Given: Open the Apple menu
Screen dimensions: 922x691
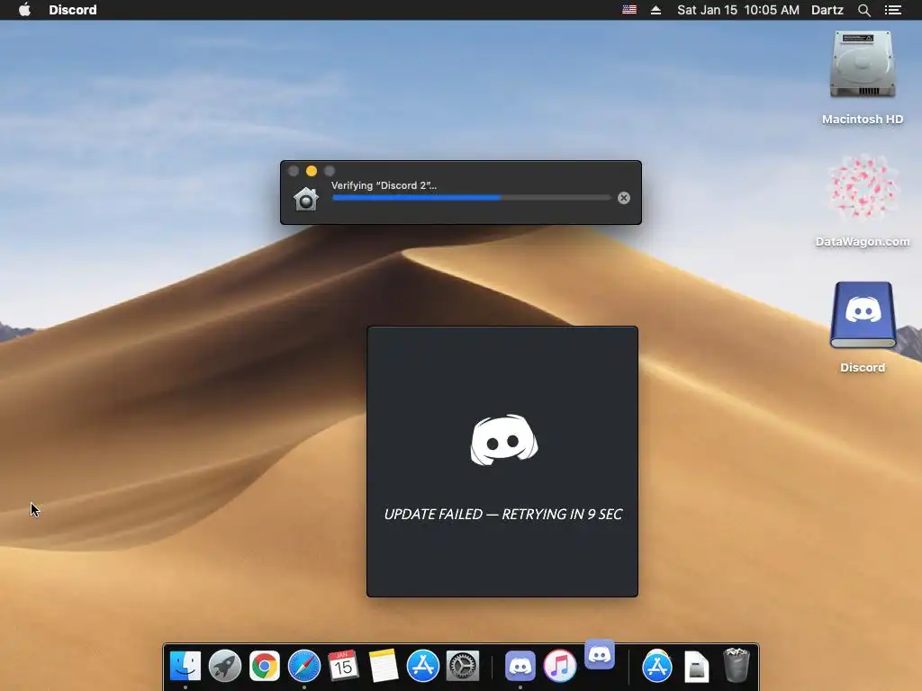Looking at the screenshot, I should tap(24, 9).
